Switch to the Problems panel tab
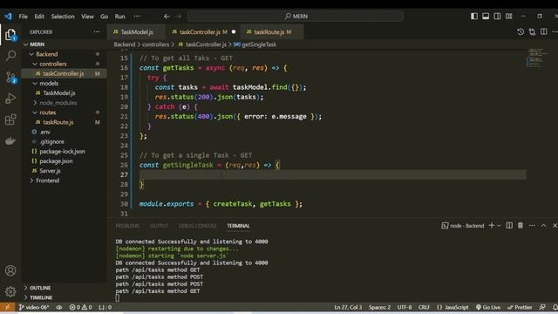558x314 pixels. (x=127, y=226)
